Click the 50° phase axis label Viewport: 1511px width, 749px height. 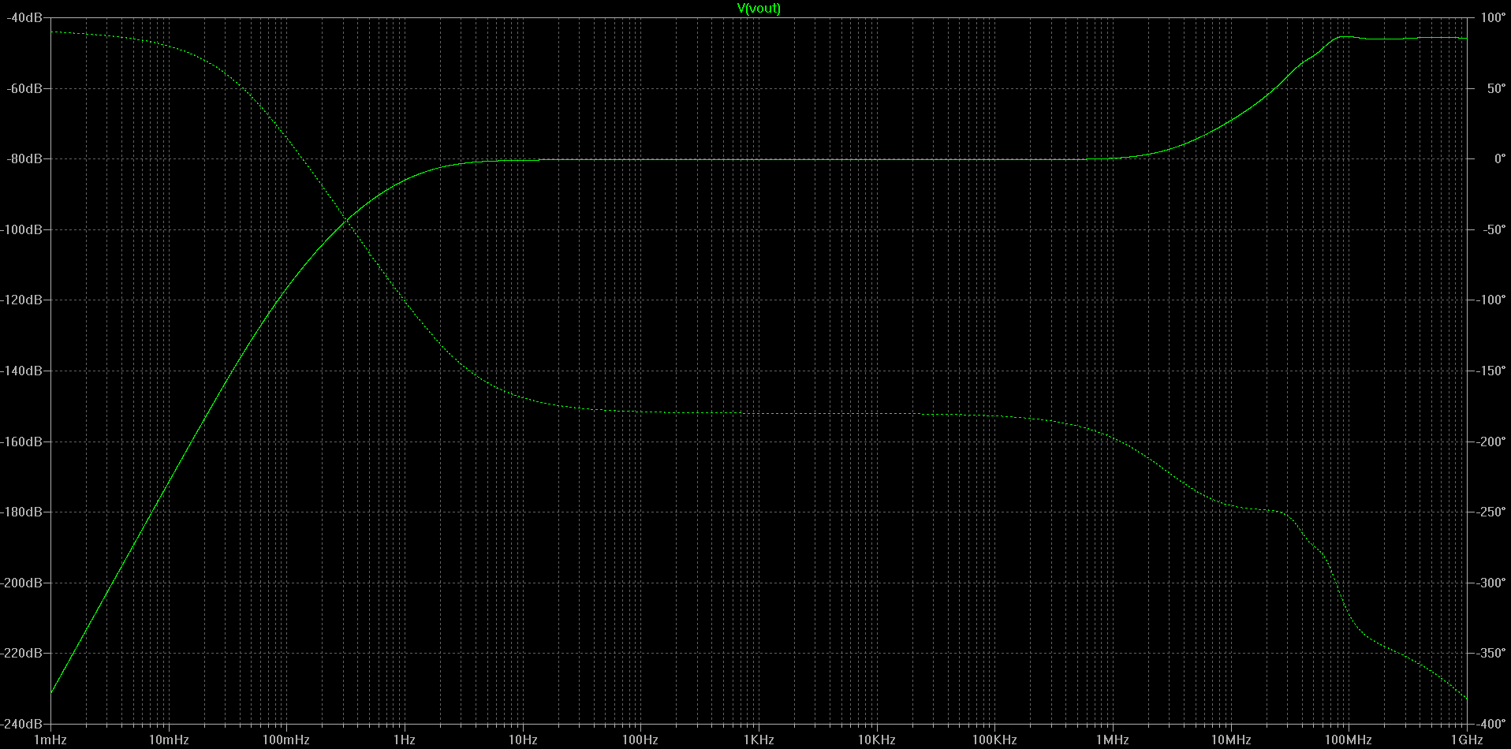coord(1496,88)
